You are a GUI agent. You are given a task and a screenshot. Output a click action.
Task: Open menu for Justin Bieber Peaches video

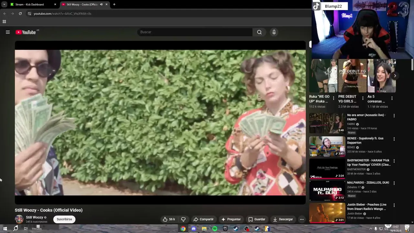coord(394,205)
